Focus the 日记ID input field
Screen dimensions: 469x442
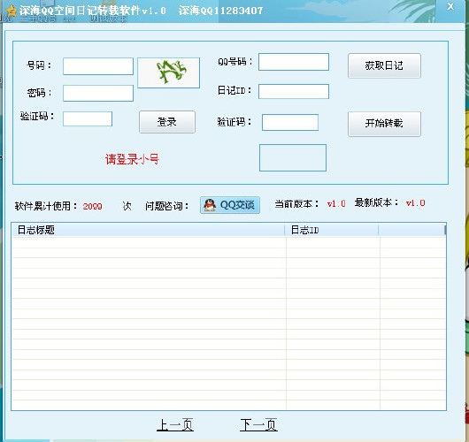point(294,91)
